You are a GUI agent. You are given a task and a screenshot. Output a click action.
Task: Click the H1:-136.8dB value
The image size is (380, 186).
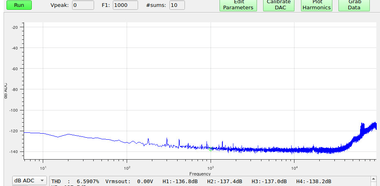click(x=180, y=182)
